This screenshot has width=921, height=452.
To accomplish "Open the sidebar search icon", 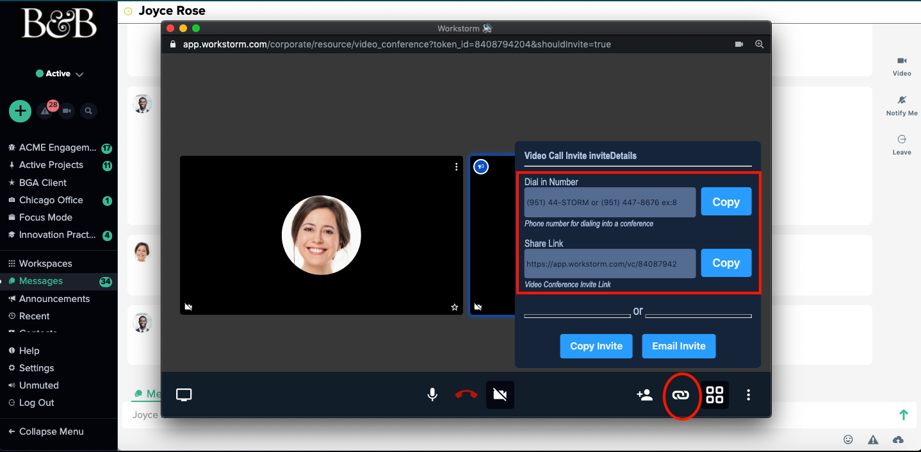I will click(x=88, y=111).
